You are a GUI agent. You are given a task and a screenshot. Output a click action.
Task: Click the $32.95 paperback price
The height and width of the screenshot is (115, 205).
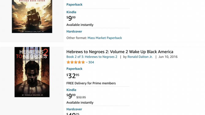[x=73, y=76]
